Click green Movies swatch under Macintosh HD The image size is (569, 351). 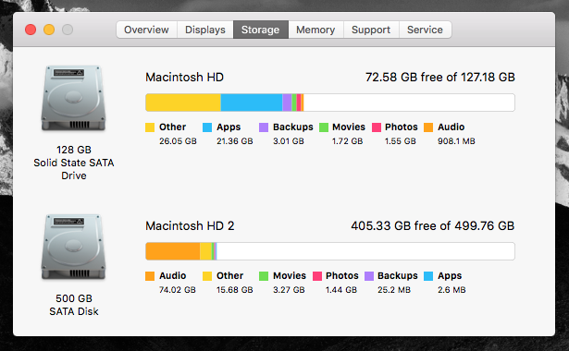click(x=324, y=127)
